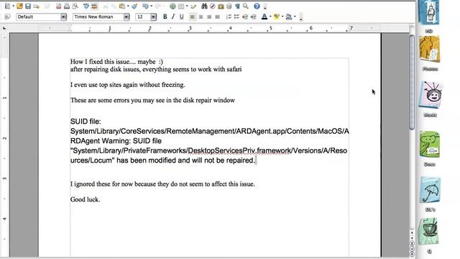Click the Increase Indent icon
Viewport: 460px width, 259px height.
point(253,17)
